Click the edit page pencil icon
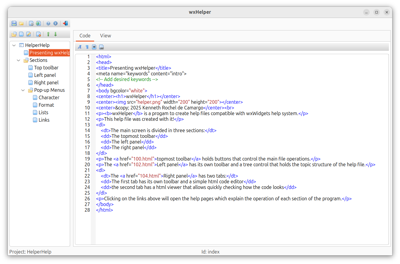The width and height of the screenshot is (400, 264). (28, 34)
